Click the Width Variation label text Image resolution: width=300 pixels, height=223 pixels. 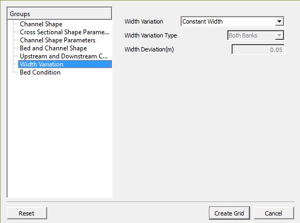pyautogui.click(x=144, y=21)
